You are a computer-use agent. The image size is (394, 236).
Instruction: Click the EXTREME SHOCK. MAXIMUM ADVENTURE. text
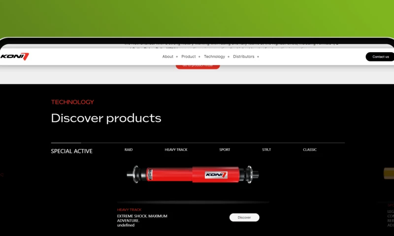tap(142, 218)
